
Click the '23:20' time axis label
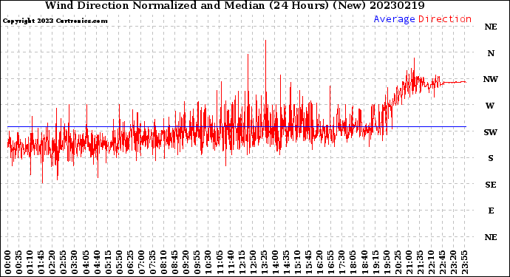pos(453,262)
